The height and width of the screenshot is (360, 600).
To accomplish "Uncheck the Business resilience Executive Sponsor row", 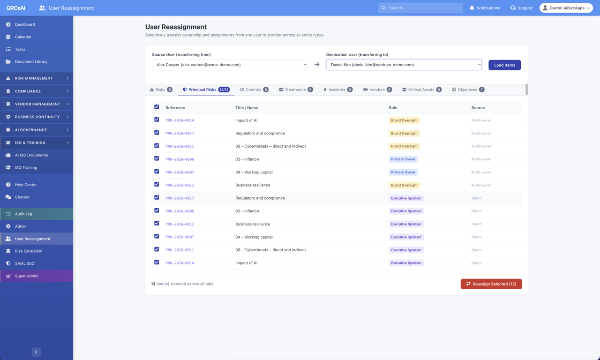I will (157, 224).
